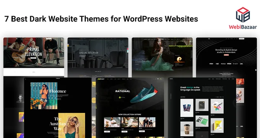Click the XSport logo in sneaker theme

coord(101,79)
